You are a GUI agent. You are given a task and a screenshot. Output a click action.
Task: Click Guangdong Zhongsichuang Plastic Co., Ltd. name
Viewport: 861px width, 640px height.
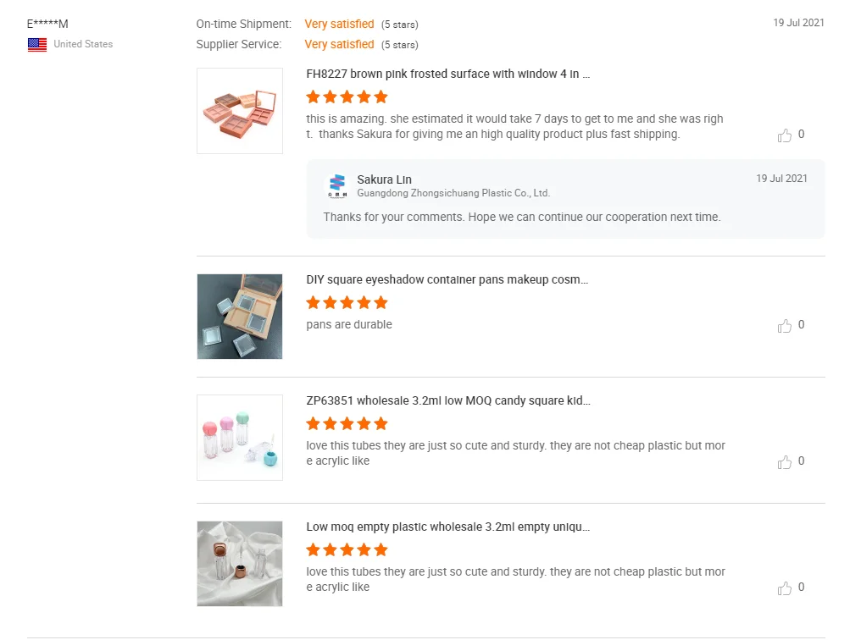pos(453,193)
